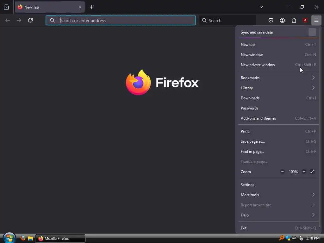Click the menu panel scrollbar
The height and width of the screenshot is (243, 324).
point(320,128)
